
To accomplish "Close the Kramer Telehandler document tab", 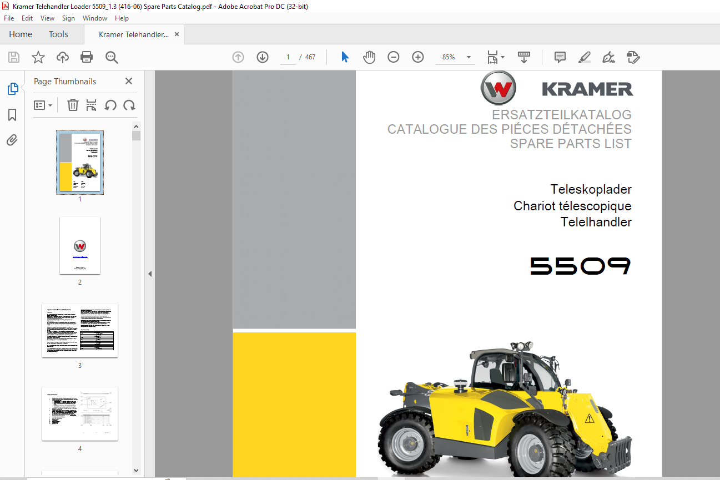I will click(177, 34).
